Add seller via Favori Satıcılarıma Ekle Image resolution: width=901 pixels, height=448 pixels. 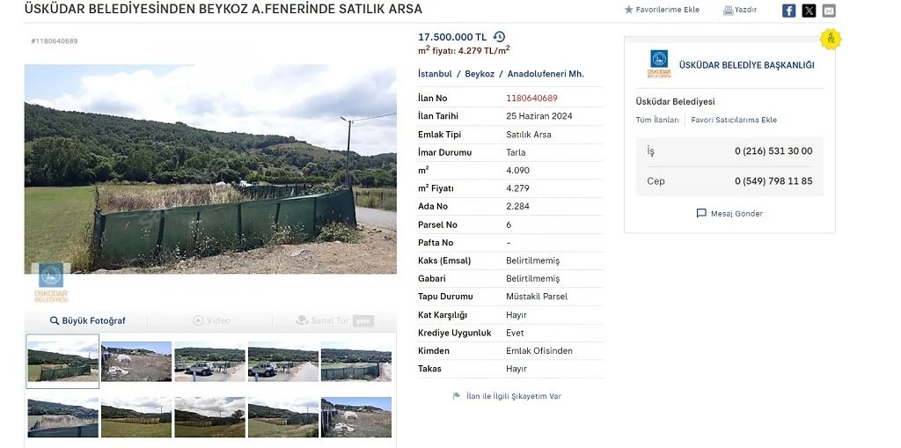[x=734, y=120]
